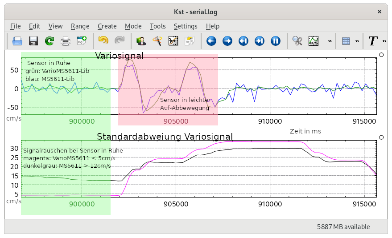Click the 'Sensor in leichter' annotation
The height and width of the screenshot is (238, 392).
[185, 100]
